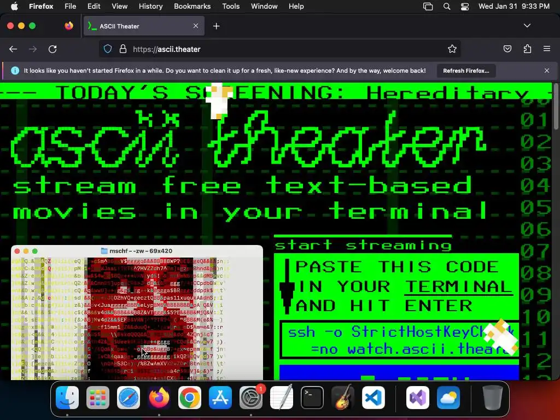Show site security padlock info
The image size is (560, 420).
coord(123,49)
